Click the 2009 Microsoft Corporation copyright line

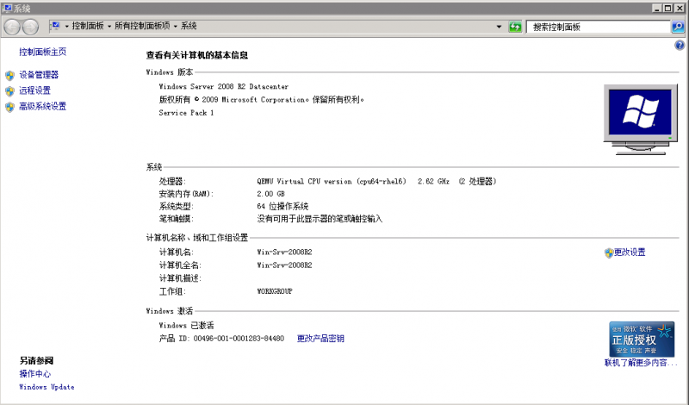click(x=262, y=100)
